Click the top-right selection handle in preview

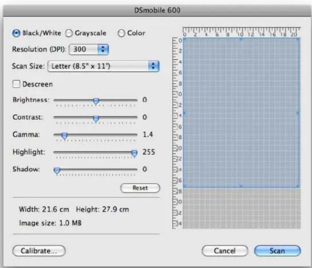tap(298, 39)
